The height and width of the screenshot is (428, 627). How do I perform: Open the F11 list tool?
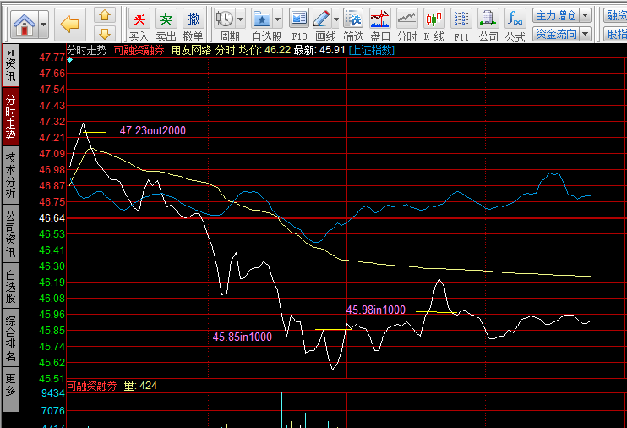tap(461, 25)
